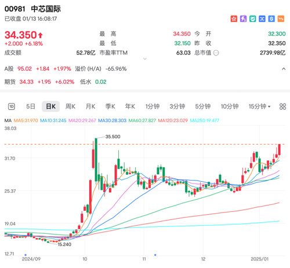This screenshot has width=290, height=268.
Task: Click the MA5:31.970 legend entry
Action: click(x=26, y=120)
